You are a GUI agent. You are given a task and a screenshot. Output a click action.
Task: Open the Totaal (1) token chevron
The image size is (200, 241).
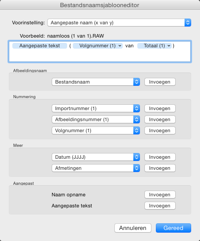click(x=169, y=46)
